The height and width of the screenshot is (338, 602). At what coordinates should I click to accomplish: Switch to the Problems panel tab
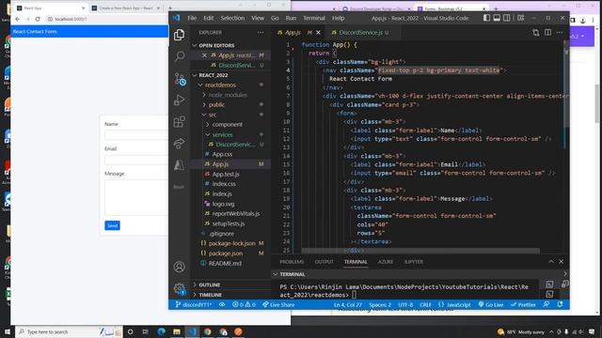point(292,262)
